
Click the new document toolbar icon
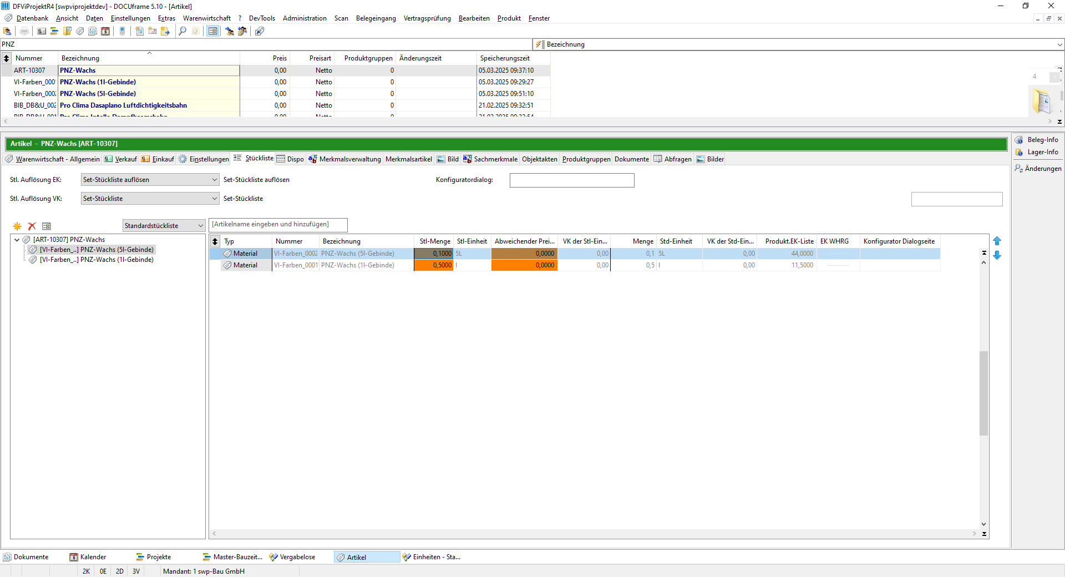(140, 31)
